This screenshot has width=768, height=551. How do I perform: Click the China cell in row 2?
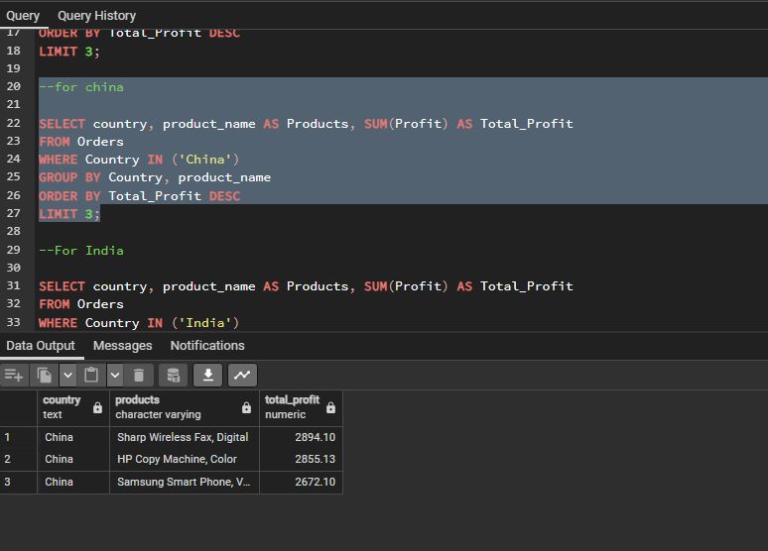[73, 459]
